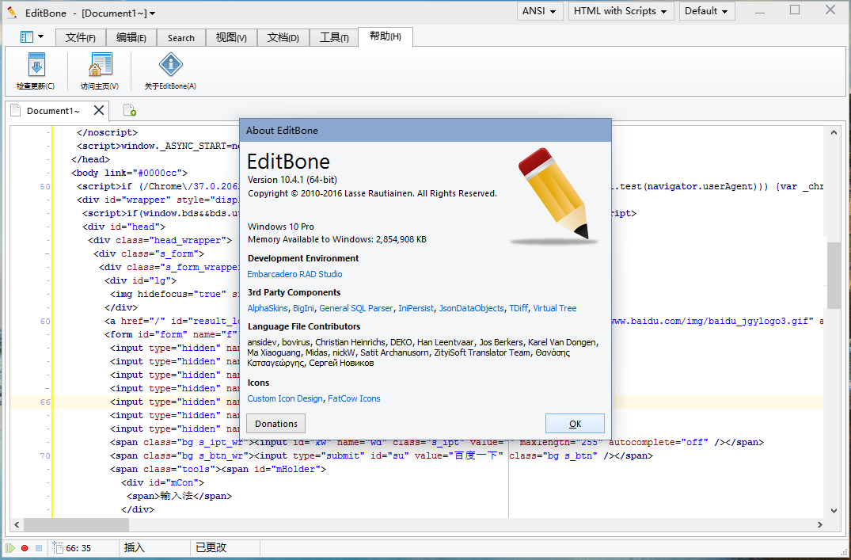Expand the Default color scheme dropdown
Image resolution: width=851 pixels, height=560 pixels.
[x=706, y=11]
